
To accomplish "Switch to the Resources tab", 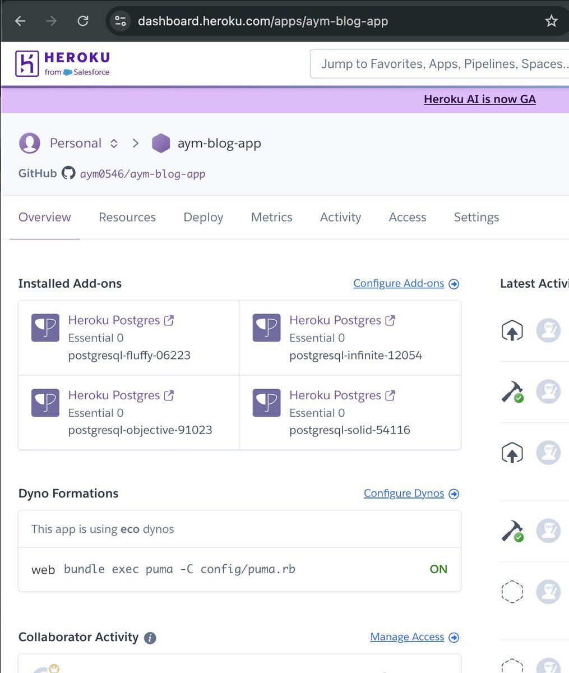I will point(127,217).
